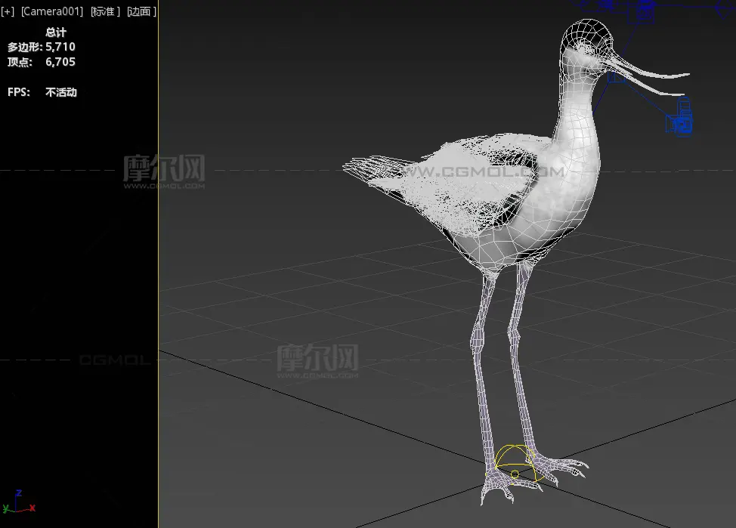
Task: Click the 多边形 polygon count value 5,710
Action: coord(60,47)
